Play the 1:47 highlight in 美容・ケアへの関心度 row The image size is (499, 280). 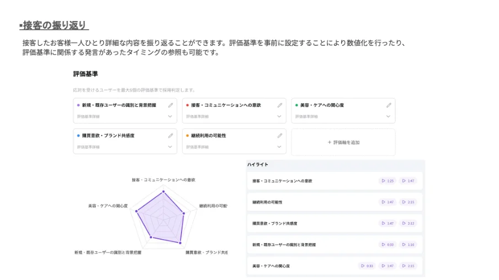click(x=387, y=266)
